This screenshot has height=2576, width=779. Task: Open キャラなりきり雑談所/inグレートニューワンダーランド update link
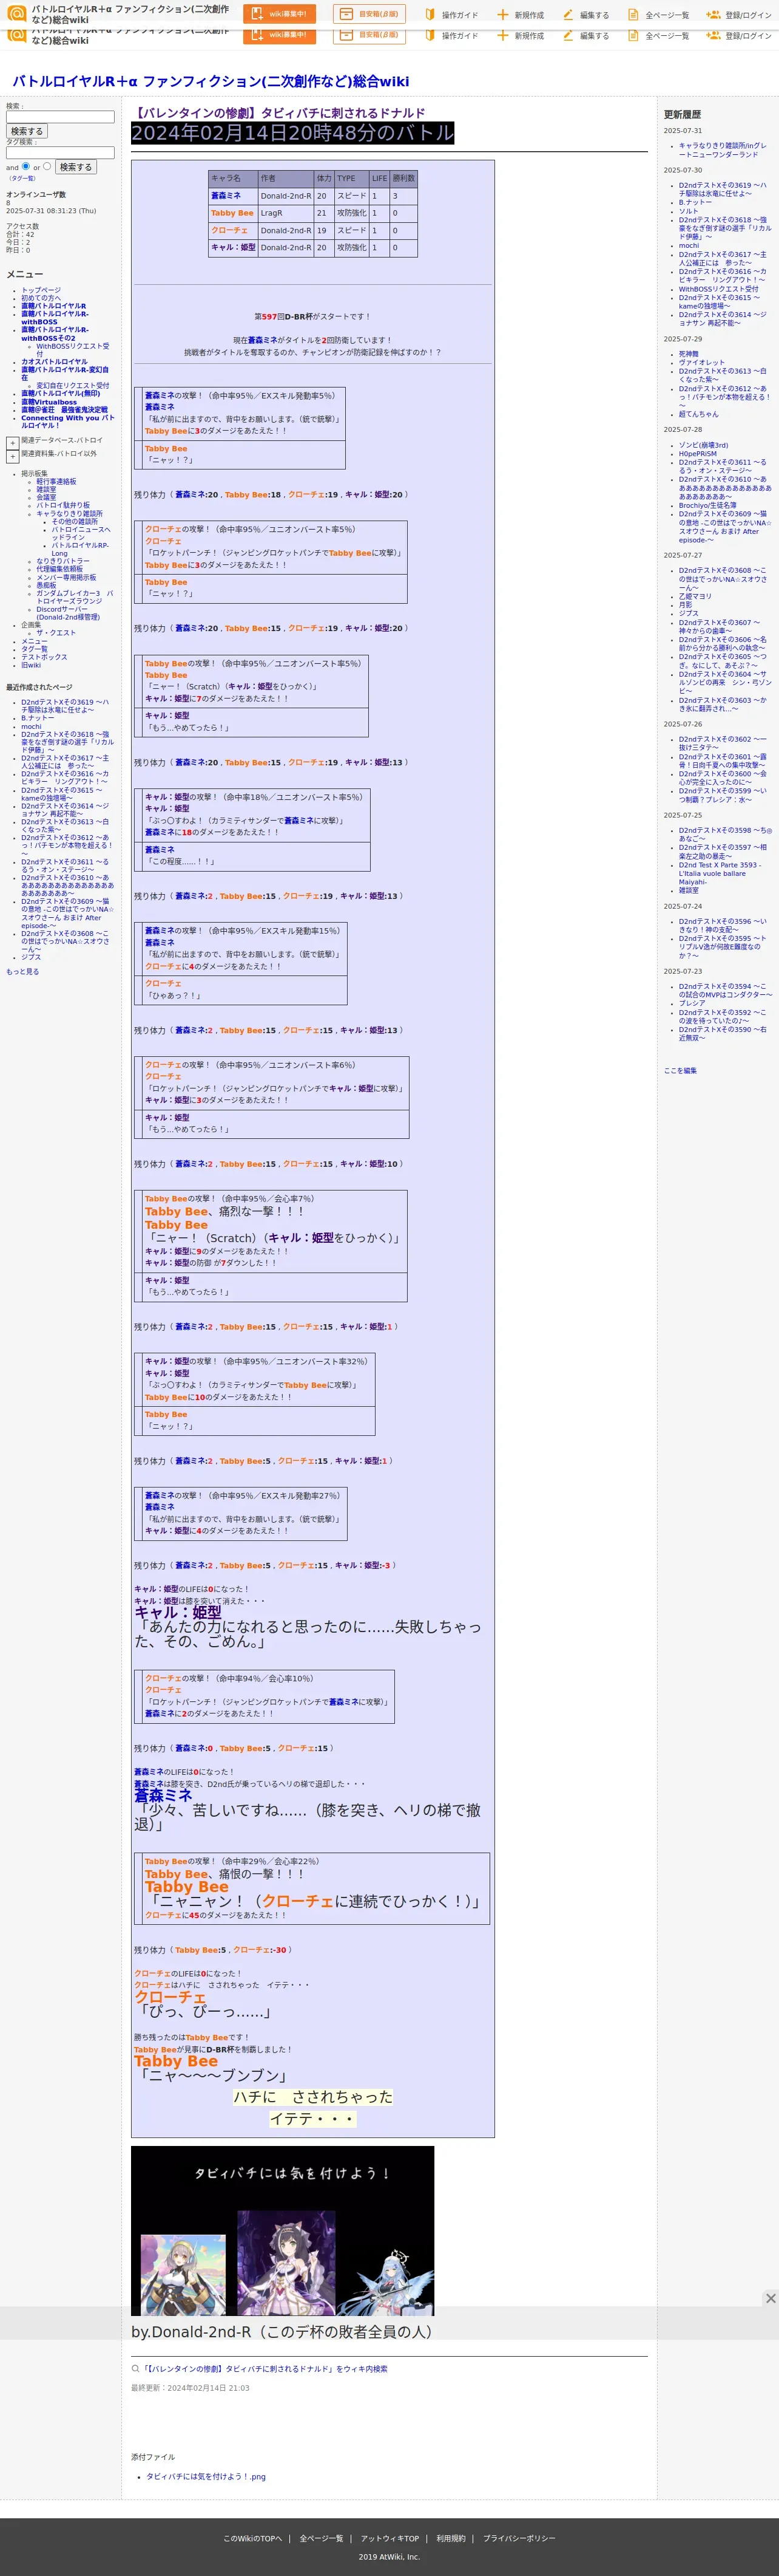click(723, 150)
